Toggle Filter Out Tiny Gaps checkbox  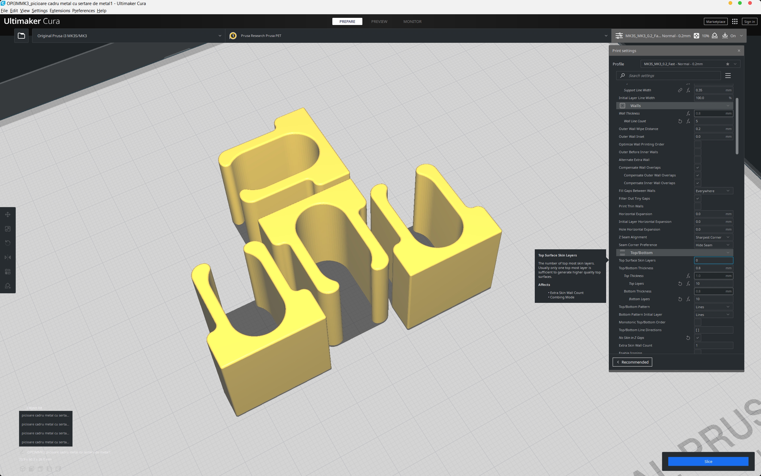(697, 198)
